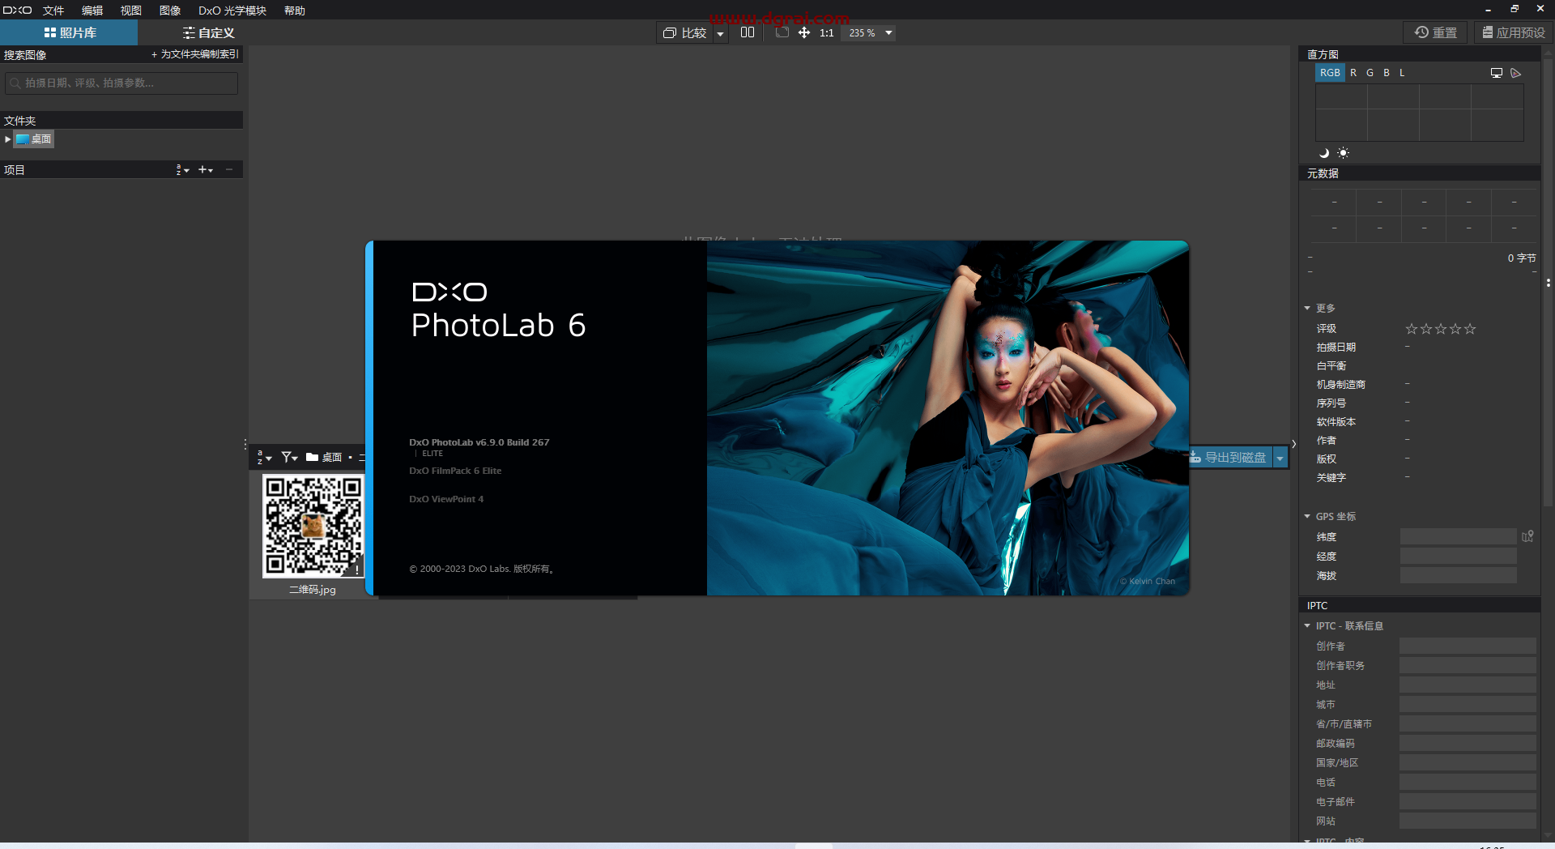Select the 桌面 folder in tree
Screen dimensions: 1555x849
point(34,139)
